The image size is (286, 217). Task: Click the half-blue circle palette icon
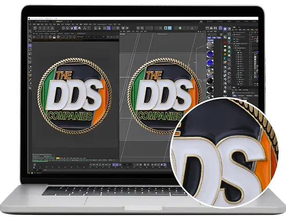pos(225,58)
